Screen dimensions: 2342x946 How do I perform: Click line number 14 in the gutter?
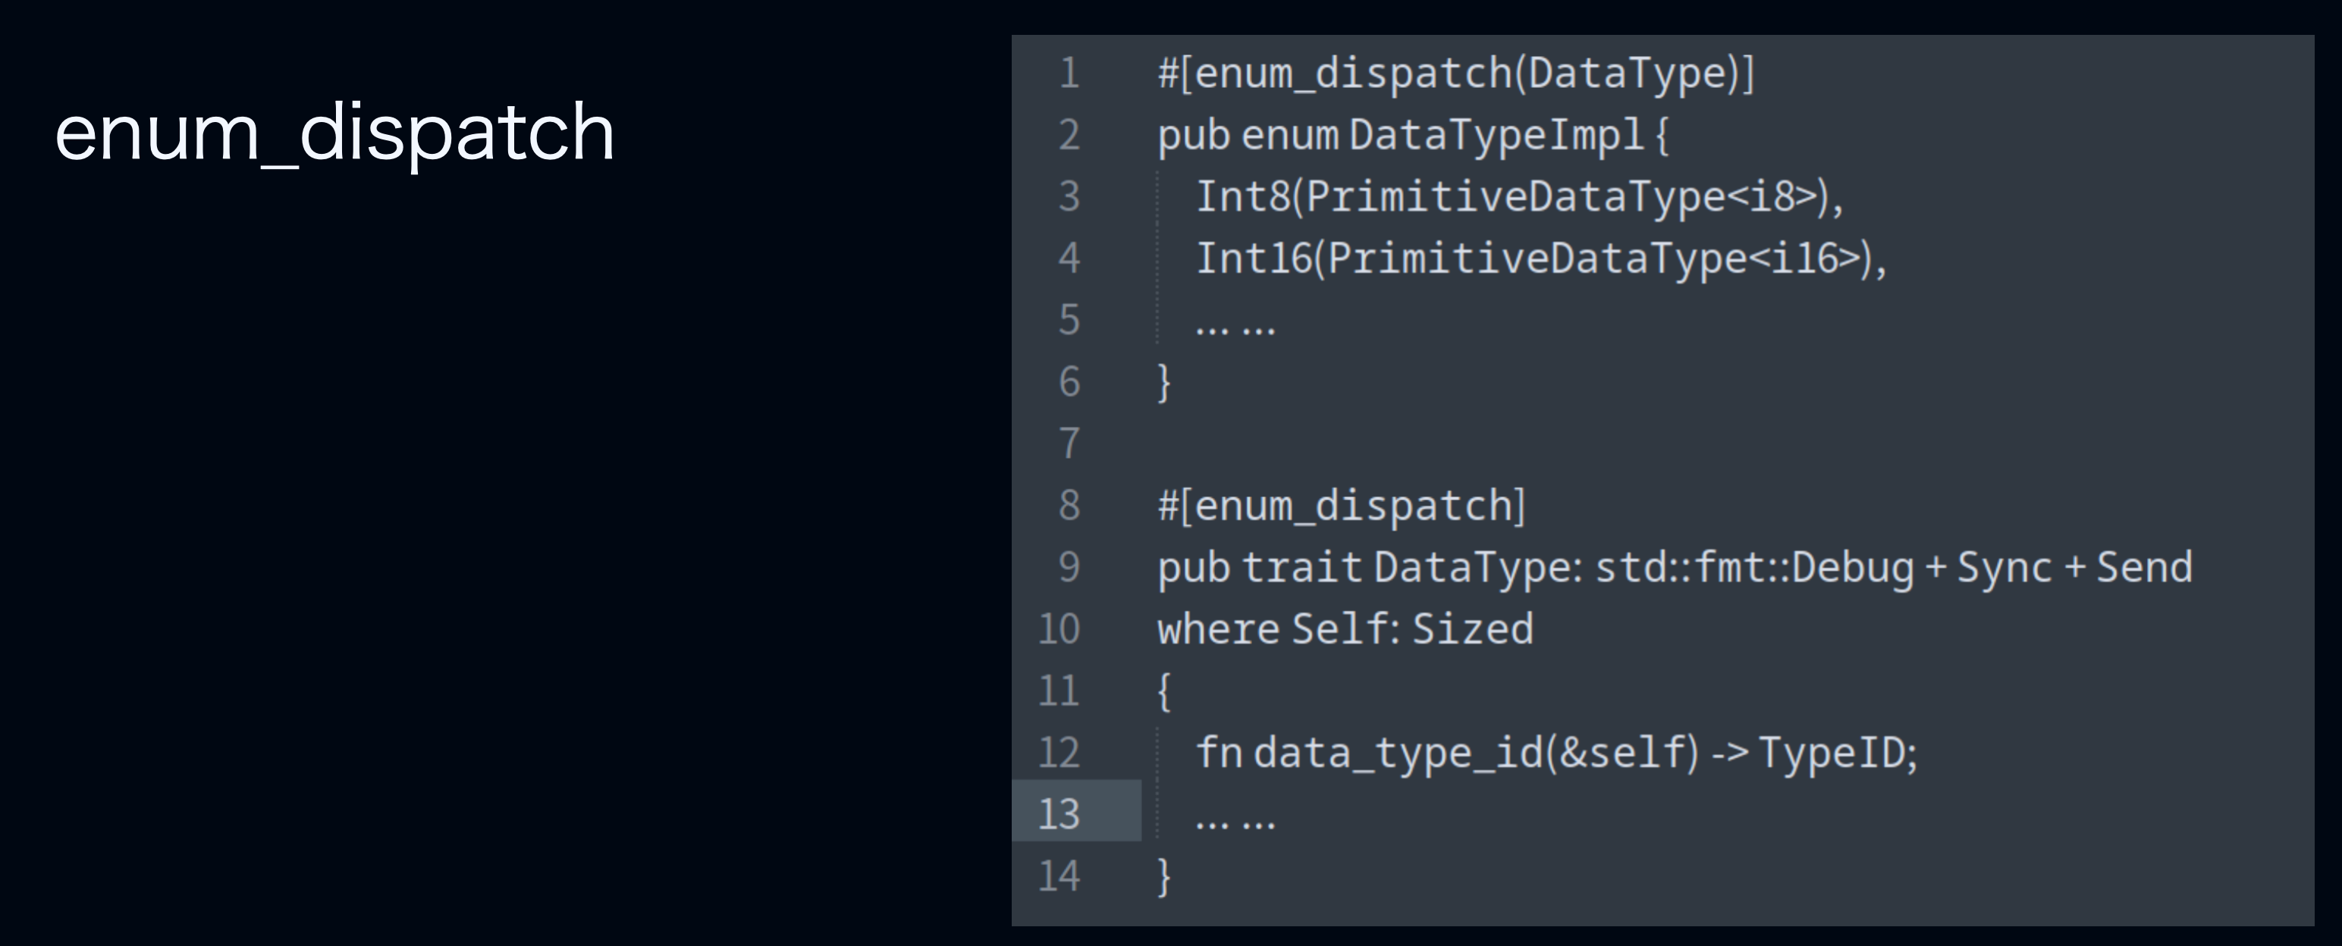1060,876
